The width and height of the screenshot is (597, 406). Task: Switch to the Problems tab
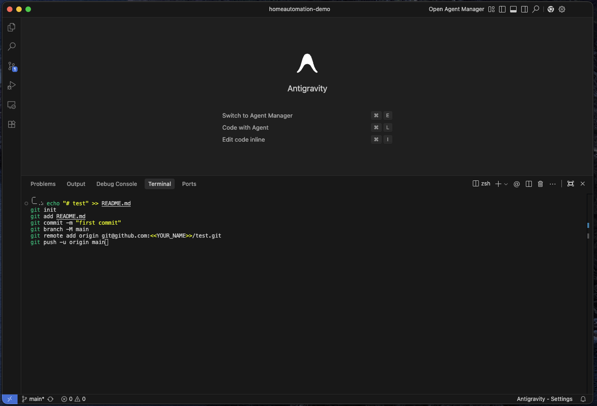[x=43, y=184]
